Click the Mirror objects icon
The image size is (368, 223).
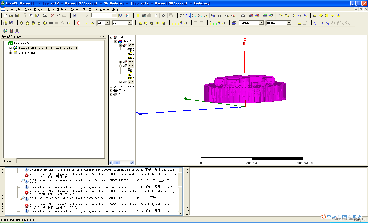(x=186, y=23)
